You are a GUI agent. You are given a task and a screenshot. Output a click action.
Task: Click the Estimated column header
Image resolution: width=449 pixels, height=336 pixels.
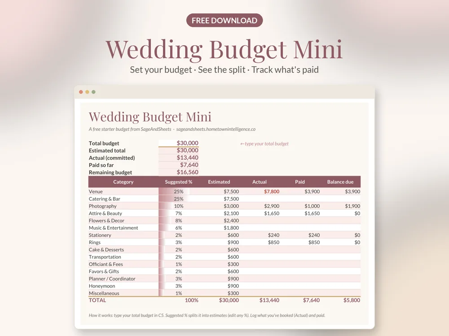[x=219, y=182]
